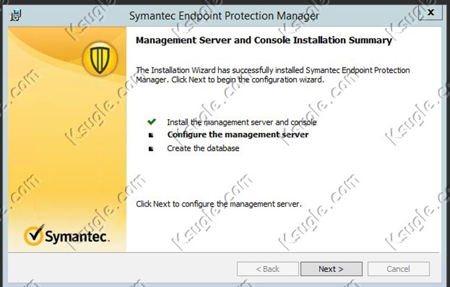Select 'Configure the management server' bold step
Screen dimensions: 450x287
(238, 135)
